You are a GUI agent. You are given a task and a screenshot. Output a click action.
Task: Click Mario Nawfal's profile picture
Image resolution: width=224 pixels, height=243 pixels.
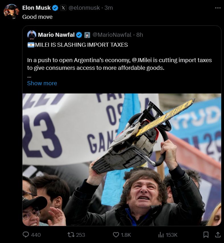(x=31, y=35)
